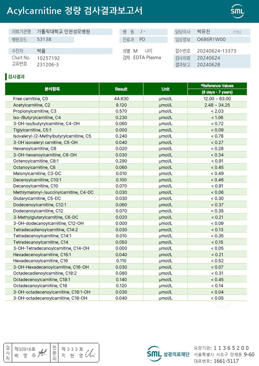Click the '분석항목' column header

coord(52,89)
